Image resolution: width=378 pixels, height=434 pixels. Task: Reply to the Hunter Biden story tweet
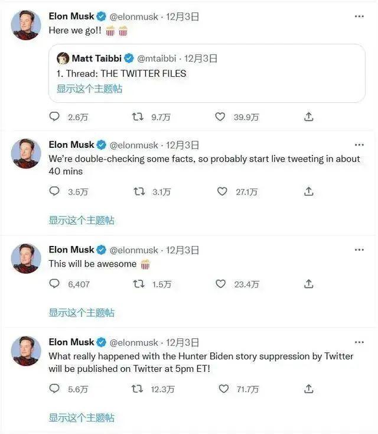[54, 388]
